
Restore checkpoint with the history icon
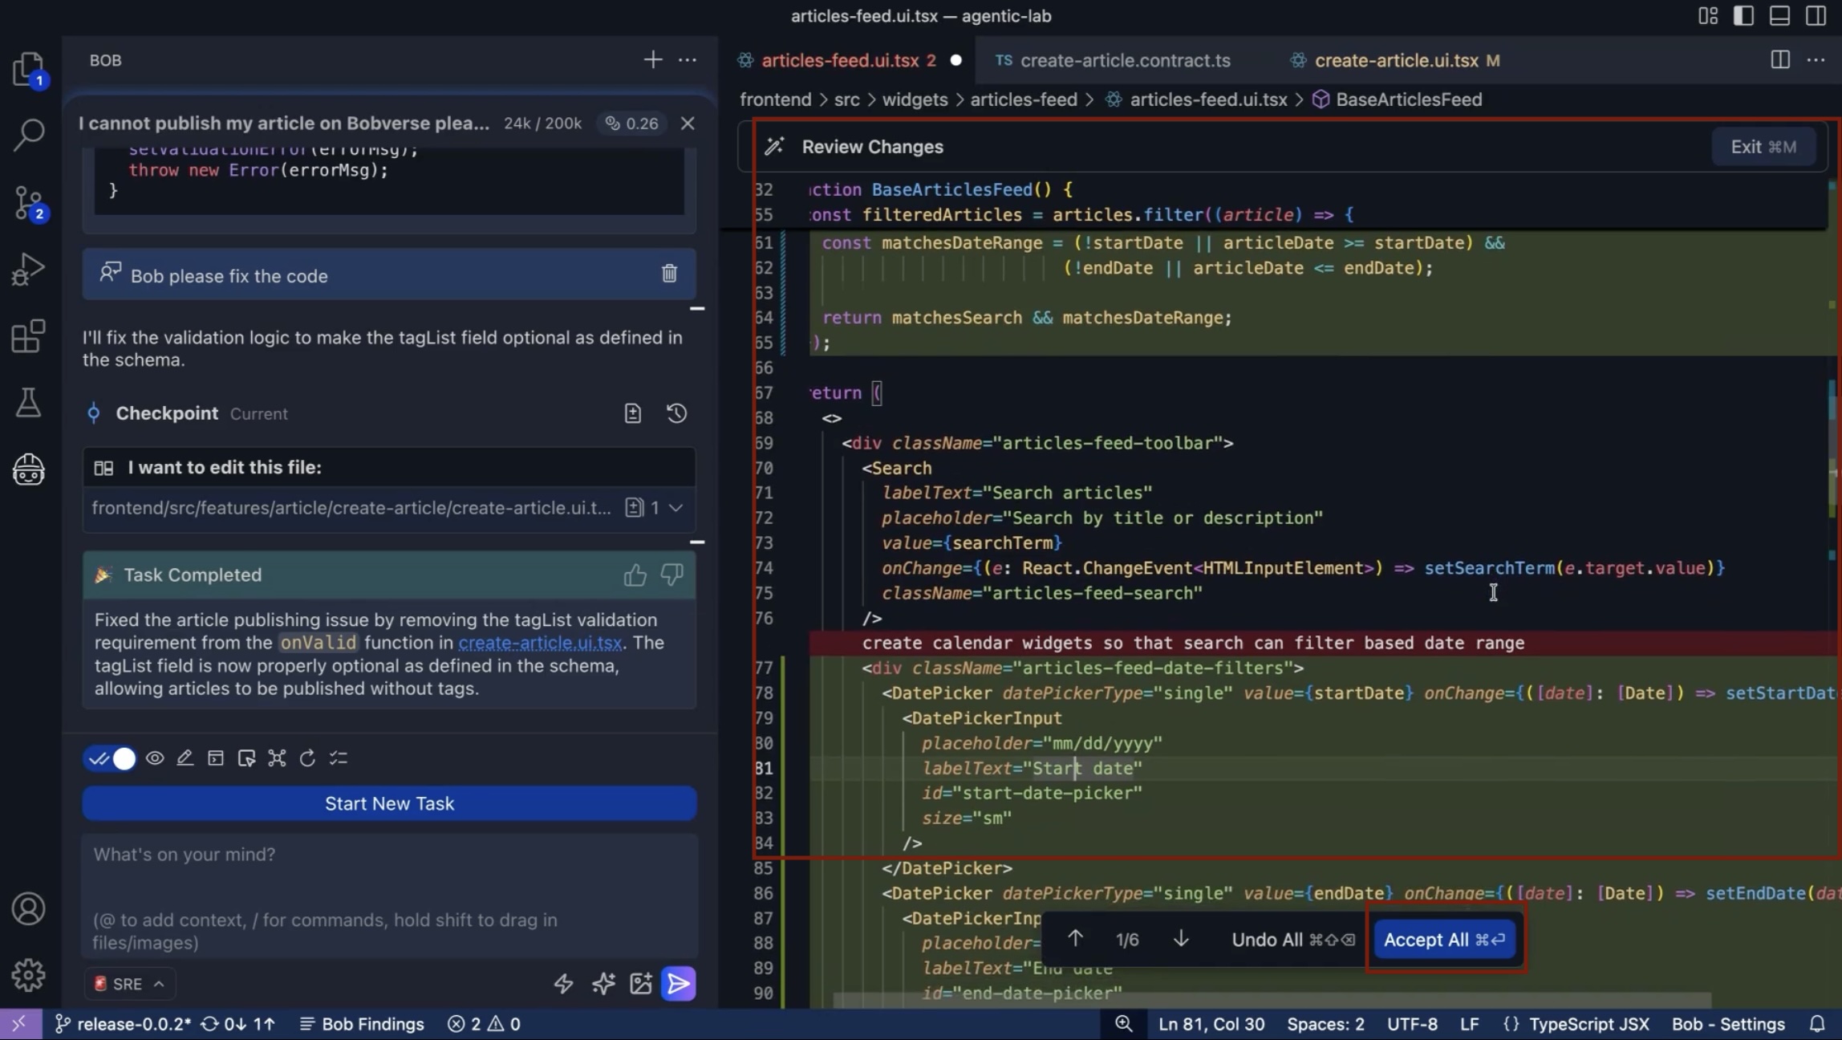point(676,413)
